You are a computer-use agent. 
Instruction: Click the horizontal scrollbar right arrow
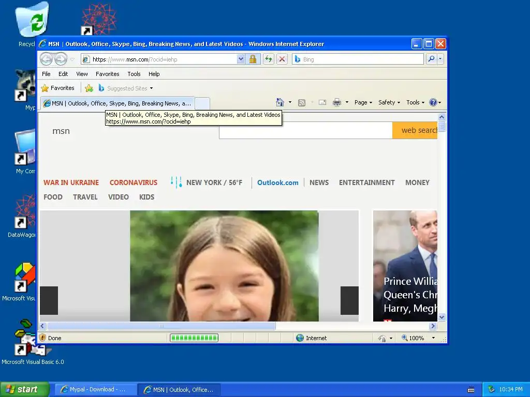[433, 326]
